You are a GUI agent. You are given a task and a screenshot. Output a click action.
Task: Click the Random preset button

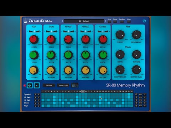122,22
